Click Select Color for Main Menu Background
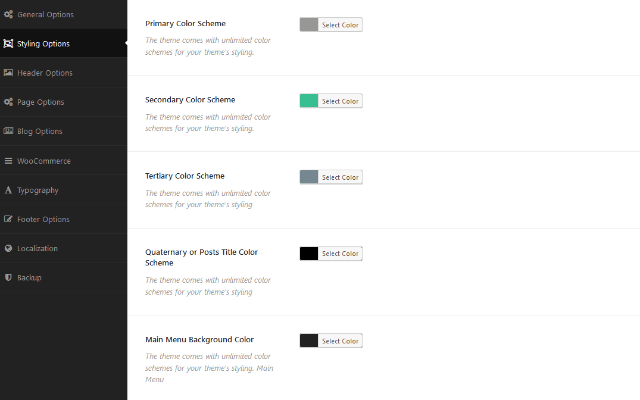 click(340, 341)
